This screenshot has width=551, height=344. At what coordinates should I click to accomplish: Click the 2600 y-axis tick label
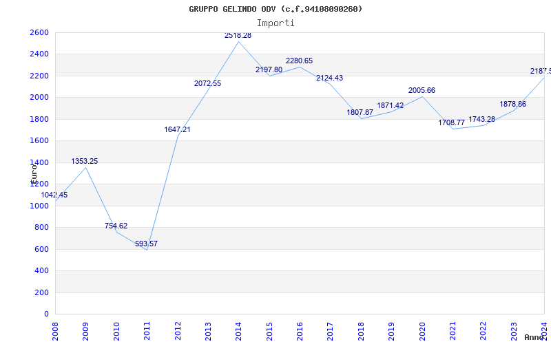coord(40,32)
